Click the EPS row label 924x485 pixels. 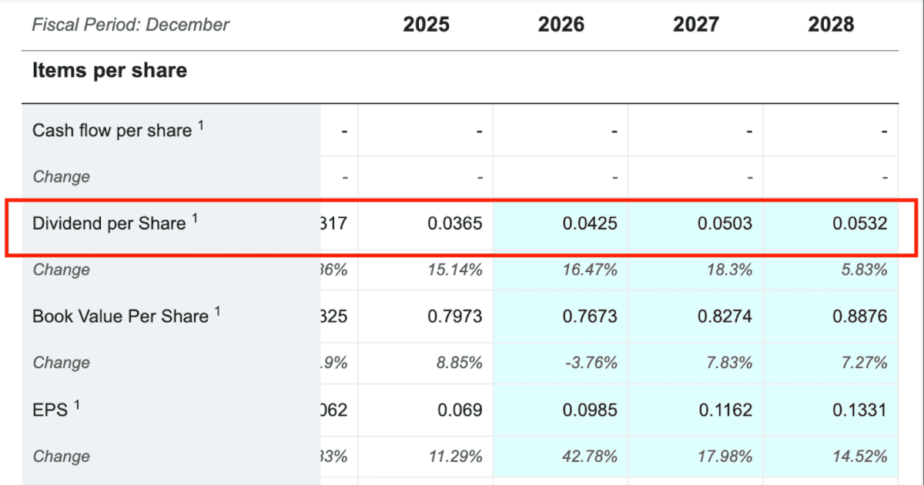51,410
